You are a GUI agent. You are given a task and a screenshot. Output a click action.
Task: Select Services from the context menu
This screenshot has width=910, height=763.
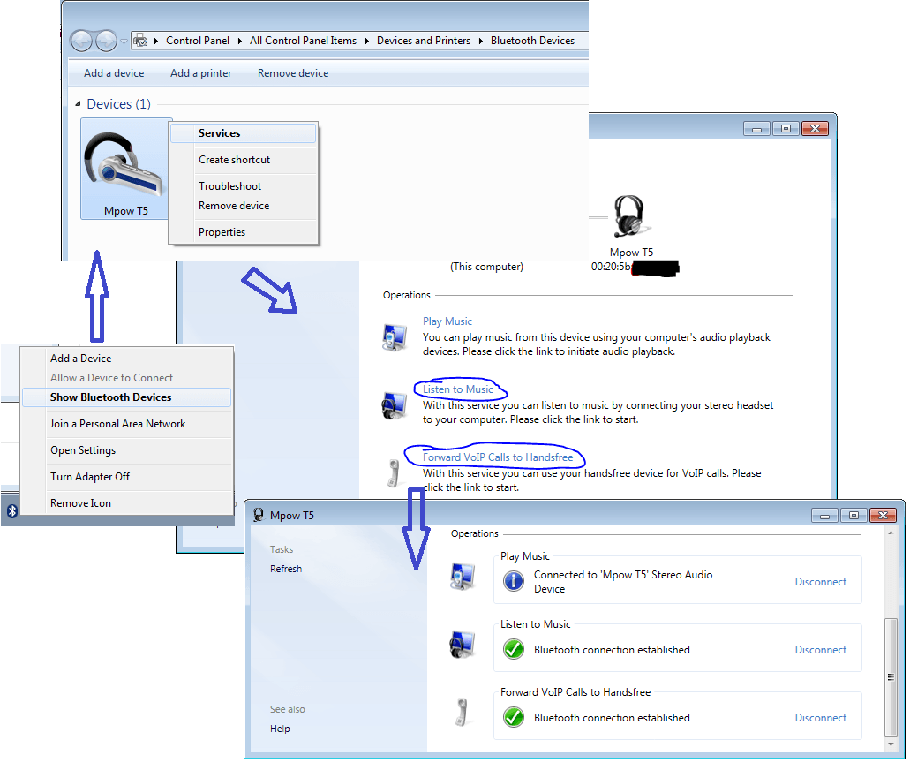220,133
